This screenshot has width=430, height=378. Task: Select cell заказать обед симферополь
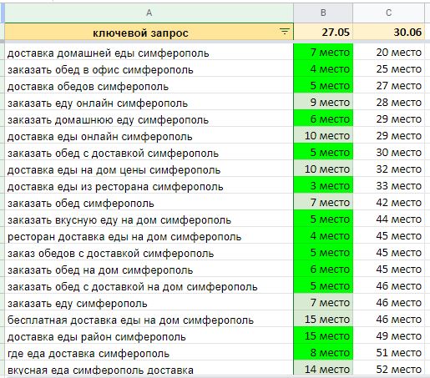pyautogui.click(x=149, y=202)
